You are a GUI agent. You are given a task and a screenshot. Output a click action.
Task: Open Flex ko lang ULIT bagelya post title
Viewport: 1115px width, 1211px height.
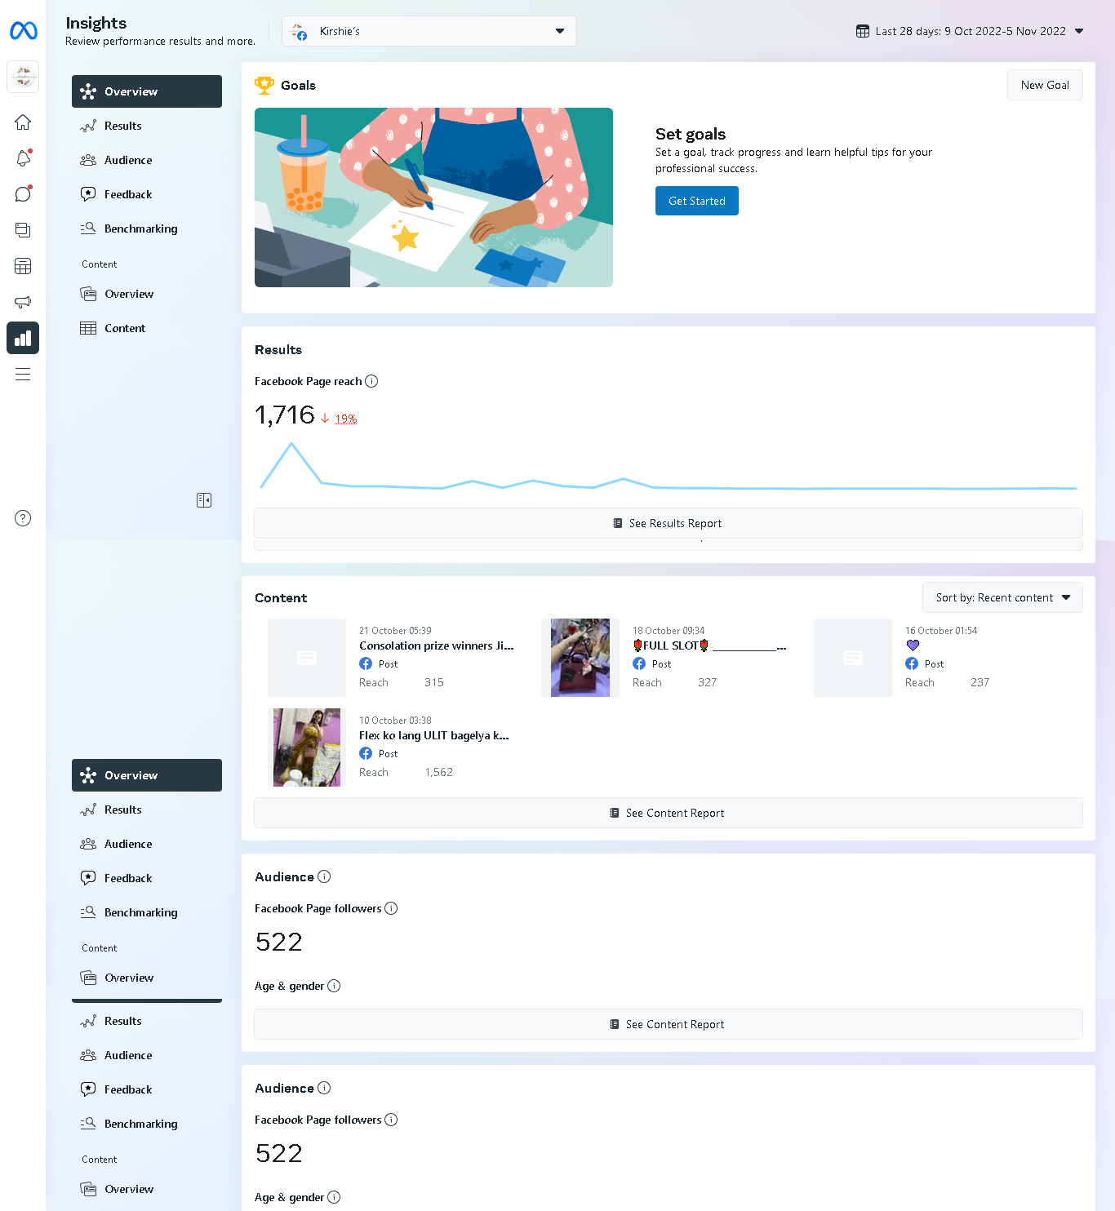pos(434,735)
